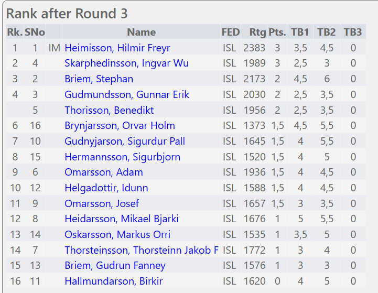Open Thorisson, Benedikt player details
The height and width of the screenshot is (293, 378).
(x=109, y=111)
